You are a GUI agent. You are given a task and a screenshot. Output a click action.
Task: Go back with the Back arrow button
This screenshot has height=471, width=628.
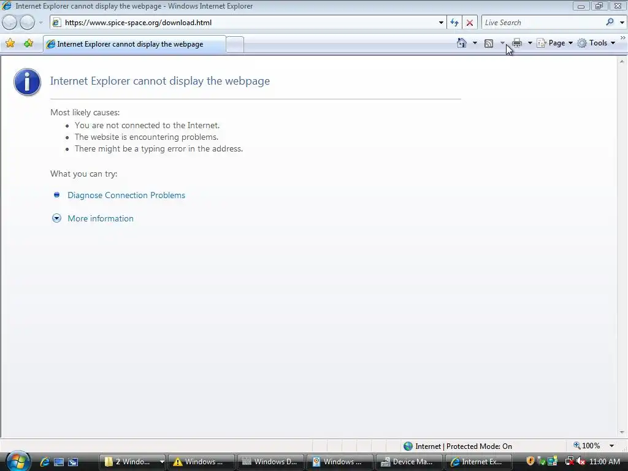pyautogui.click(x=9, y=23)
